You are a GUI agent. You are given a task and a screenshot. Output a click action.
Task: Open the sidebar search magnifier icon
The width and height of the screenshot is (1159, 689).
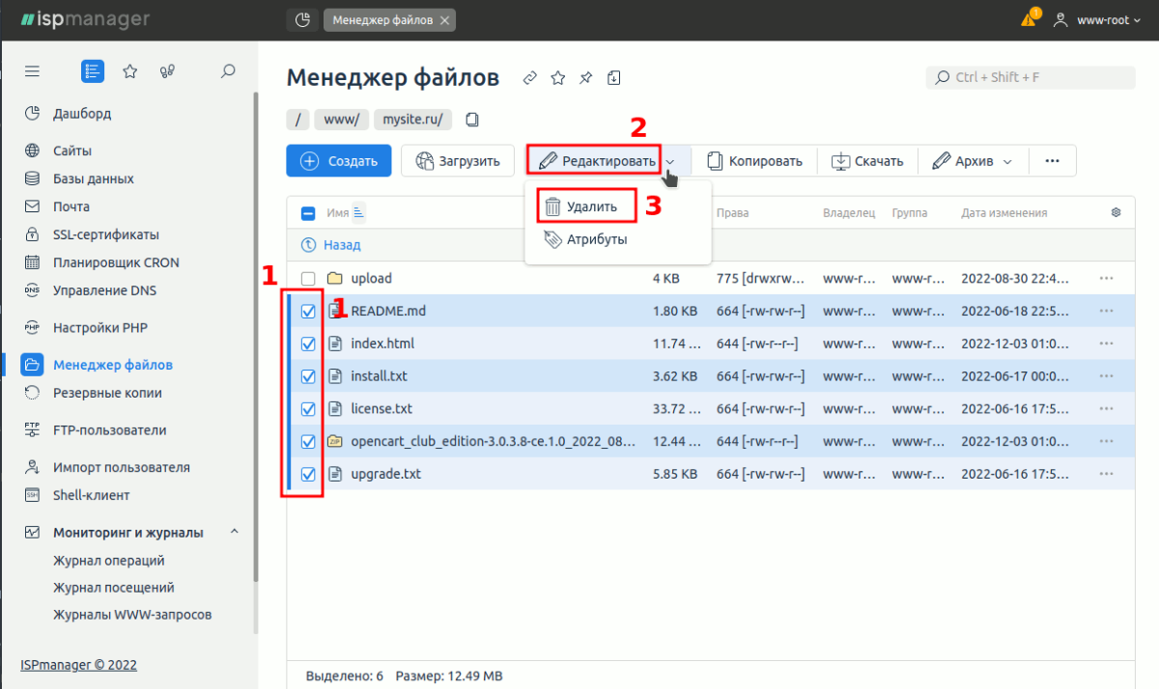(x=228, y=70)
